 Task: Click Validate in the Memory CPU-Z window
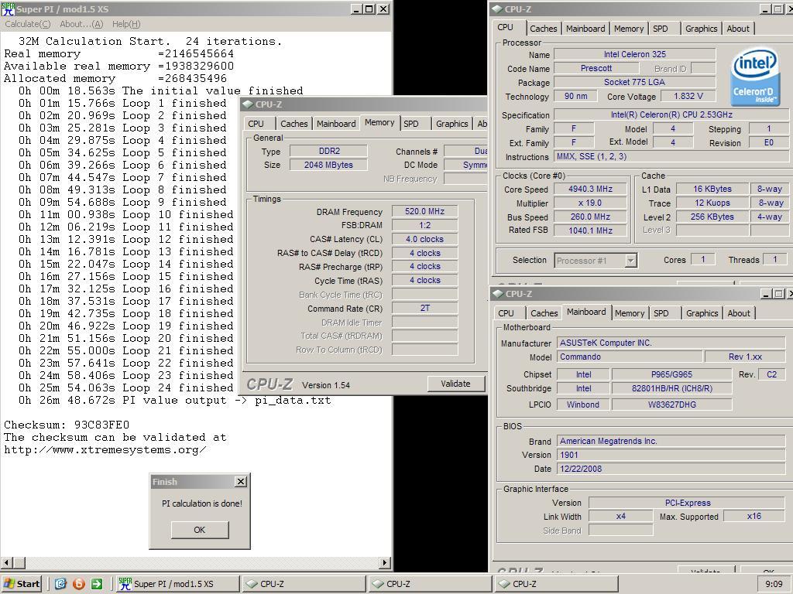coord(455,384)
